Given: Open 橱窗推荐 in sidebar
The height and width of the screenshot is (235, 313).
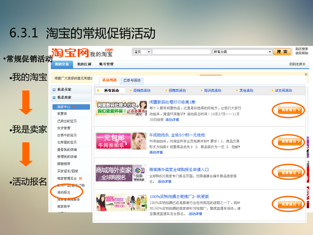Looking at the screenshot, I should coord(64,164).
